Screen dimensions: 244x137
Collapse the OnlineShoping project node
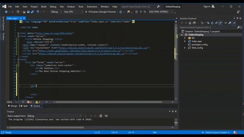[181, 35]
